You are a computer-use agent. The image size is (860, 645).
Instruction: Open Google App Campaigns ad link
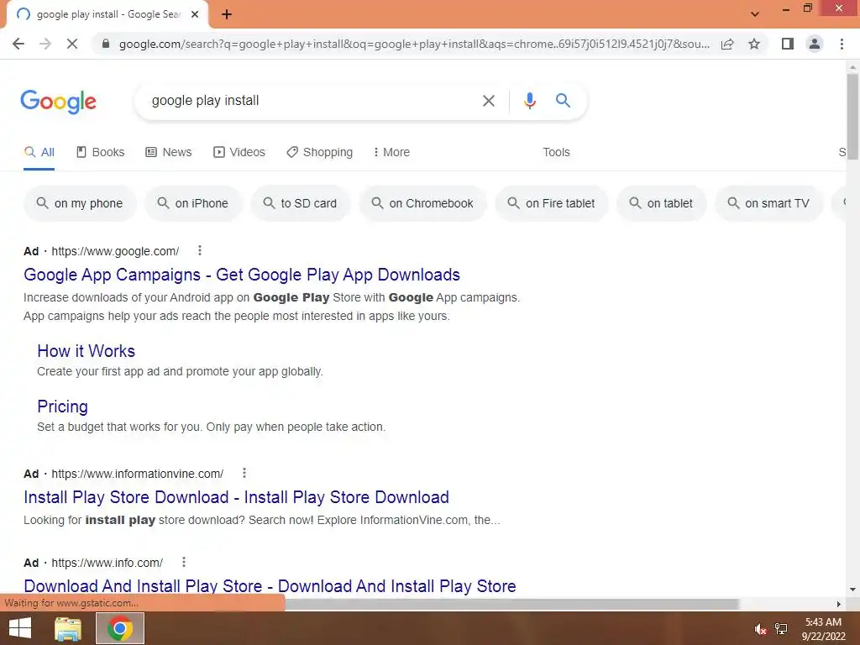242,275
